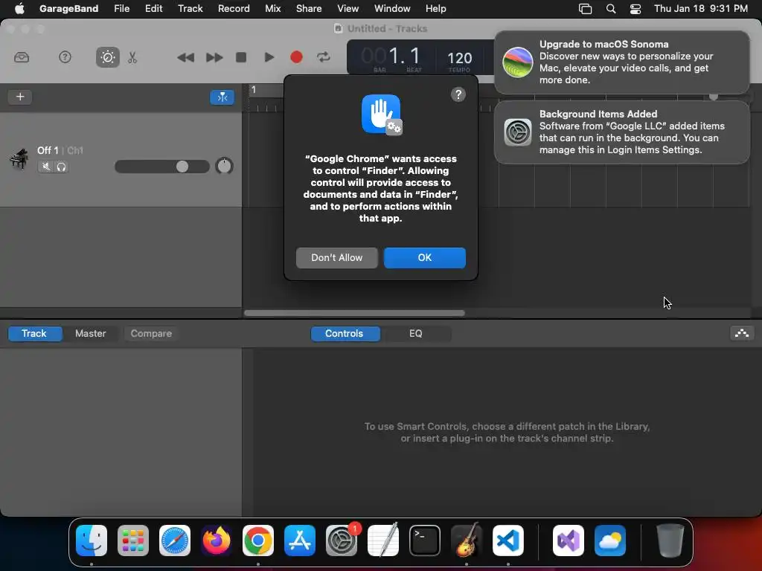
Task: Open the View menu
Action: pyautogui.click(x=348, y=8)
